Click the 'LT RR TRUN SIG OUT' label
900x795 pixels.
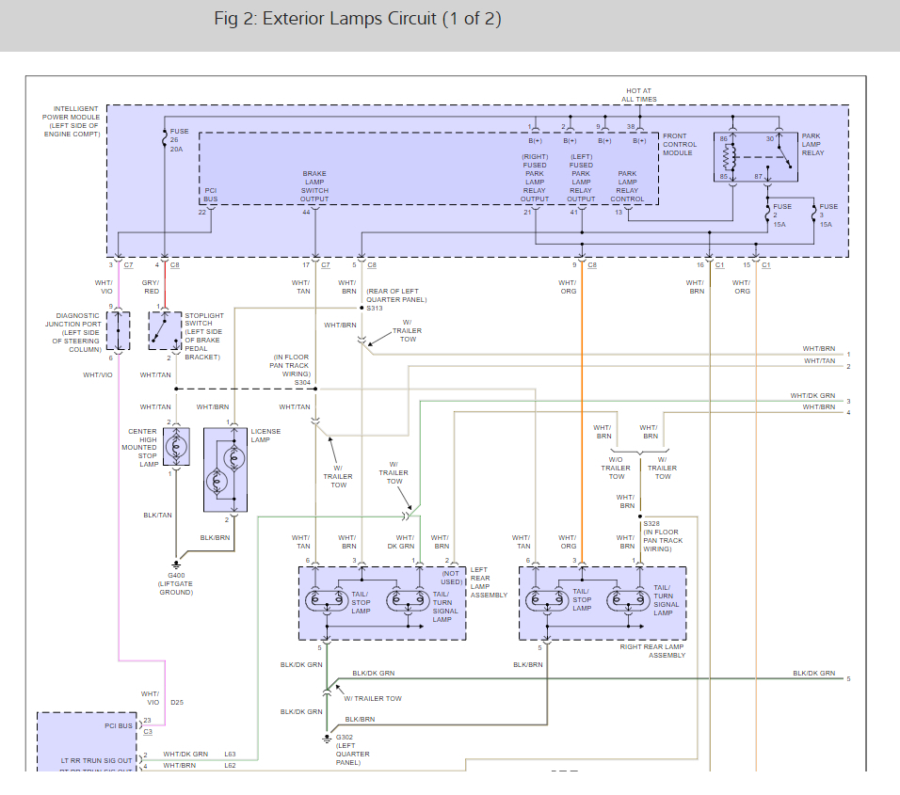point(96,761)
